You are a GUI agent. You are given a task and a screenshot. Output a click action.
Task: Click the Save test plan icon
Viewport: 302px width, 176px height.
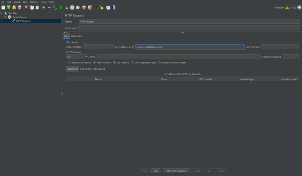pos(19,7)
